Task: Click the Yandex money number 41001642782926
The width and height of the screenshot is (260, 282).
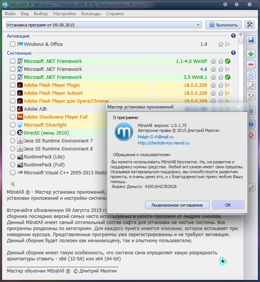Action: tap(161, 186)
